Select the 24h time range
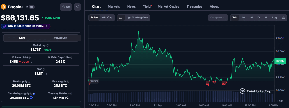This screenshot has height=108, width=289. 235,18
